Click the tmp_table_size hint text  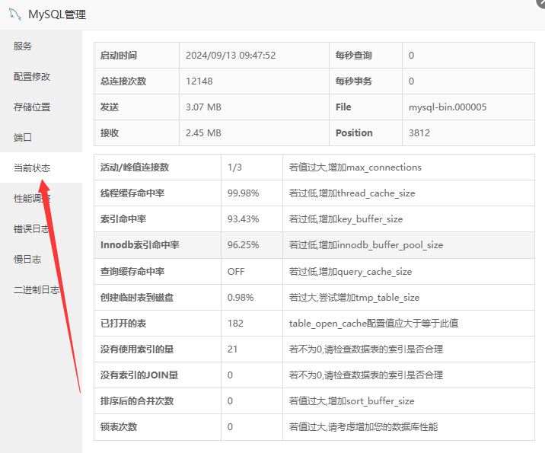pyautogui.click(x=354, y=297)
